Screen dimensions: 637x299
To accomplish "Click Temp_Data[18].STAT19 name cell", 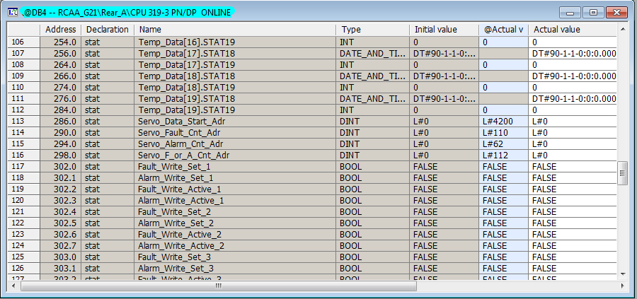I will click(235, 87).
